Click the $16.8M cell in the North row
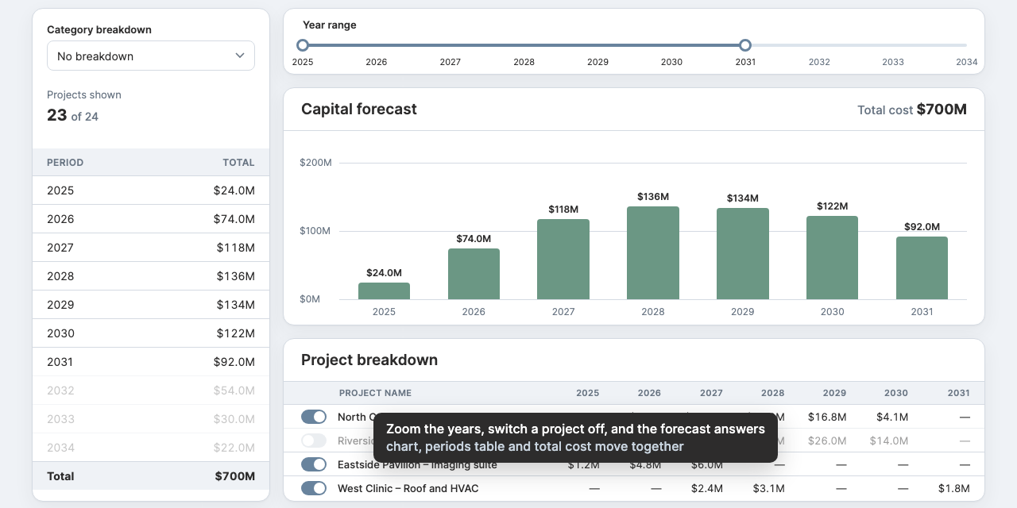Viewport: 1017px width, 508px height. pyautogui.click(x=827, y=417)
